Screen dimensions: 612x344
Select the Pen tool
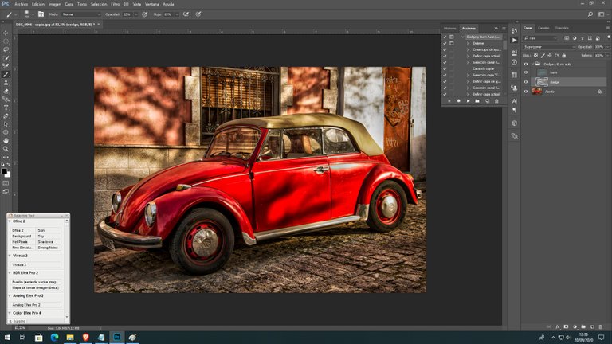pyautogui.click(x=6, y=116)
